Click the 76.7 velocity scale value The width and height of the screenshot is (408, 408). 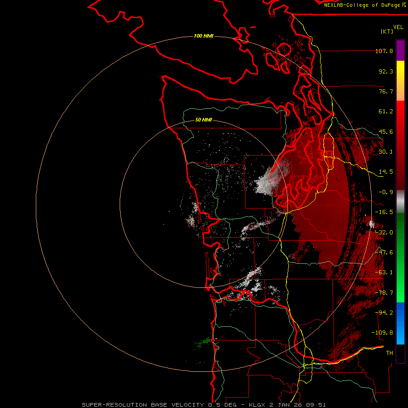point(386,91)
